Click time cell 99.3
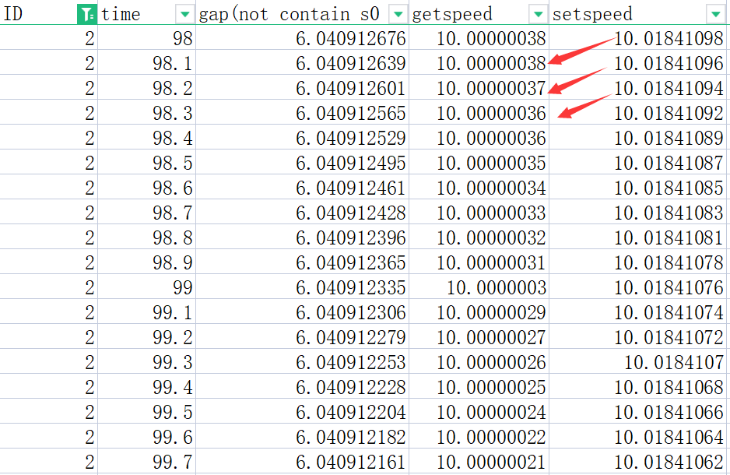This screenshot has height=475, width=730. pos(146,362)
